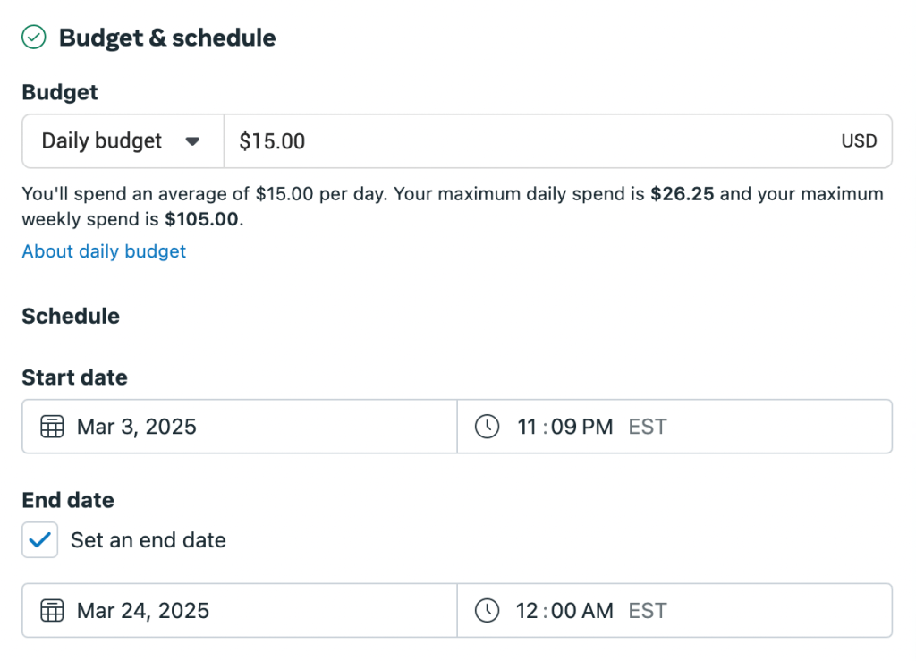Image resolution: width=916 pixels, height=661 pixels.
Task: Click the start time clock icon
Action: [487, 427]
